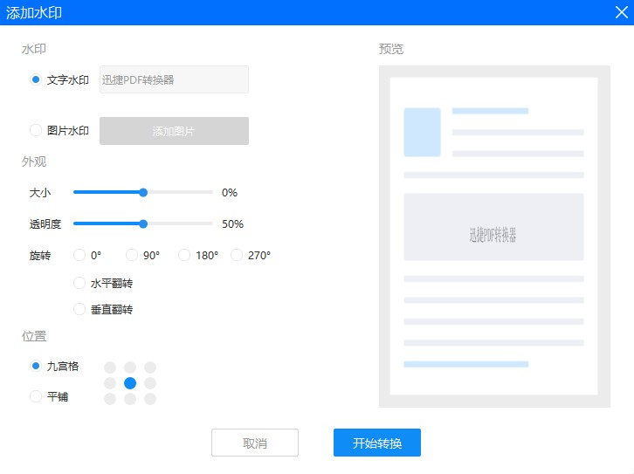Viewport: 634px width, 474px height.
Task: Click the 0% size value
Action: 230,192
